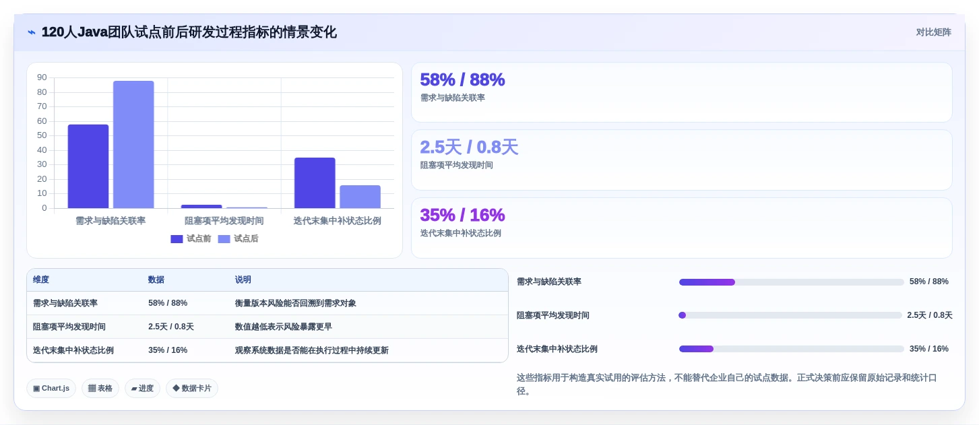Screen dimensions: 979x425
Task: Click the x-axis label 迭代末集中补状态比例
Action: click(x=338, y=220)
